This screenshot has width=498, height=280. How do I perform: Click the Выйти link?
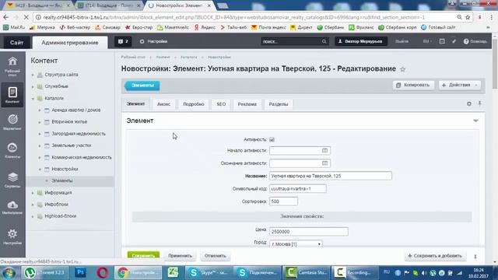click(402, 41)
